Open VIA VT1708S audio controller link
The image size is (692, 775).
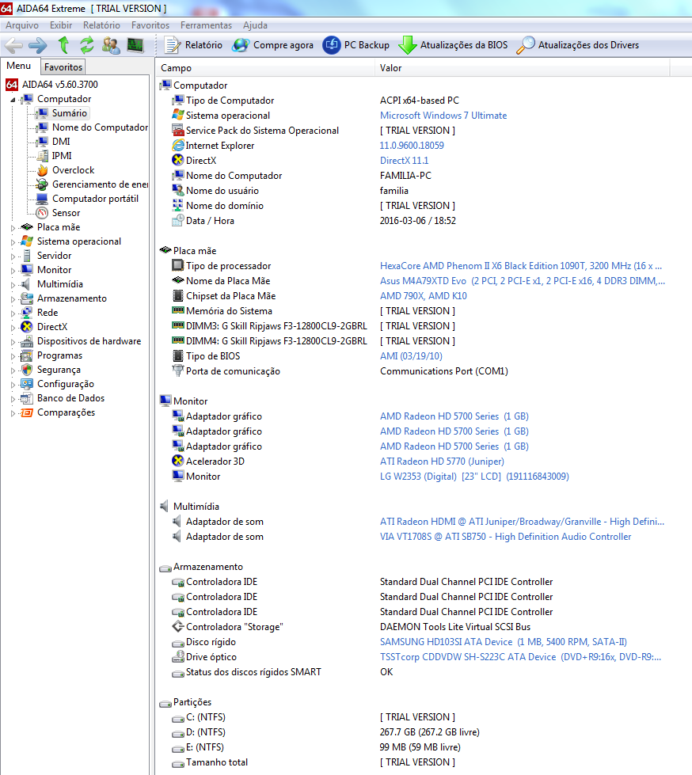[x=505, y=537]
